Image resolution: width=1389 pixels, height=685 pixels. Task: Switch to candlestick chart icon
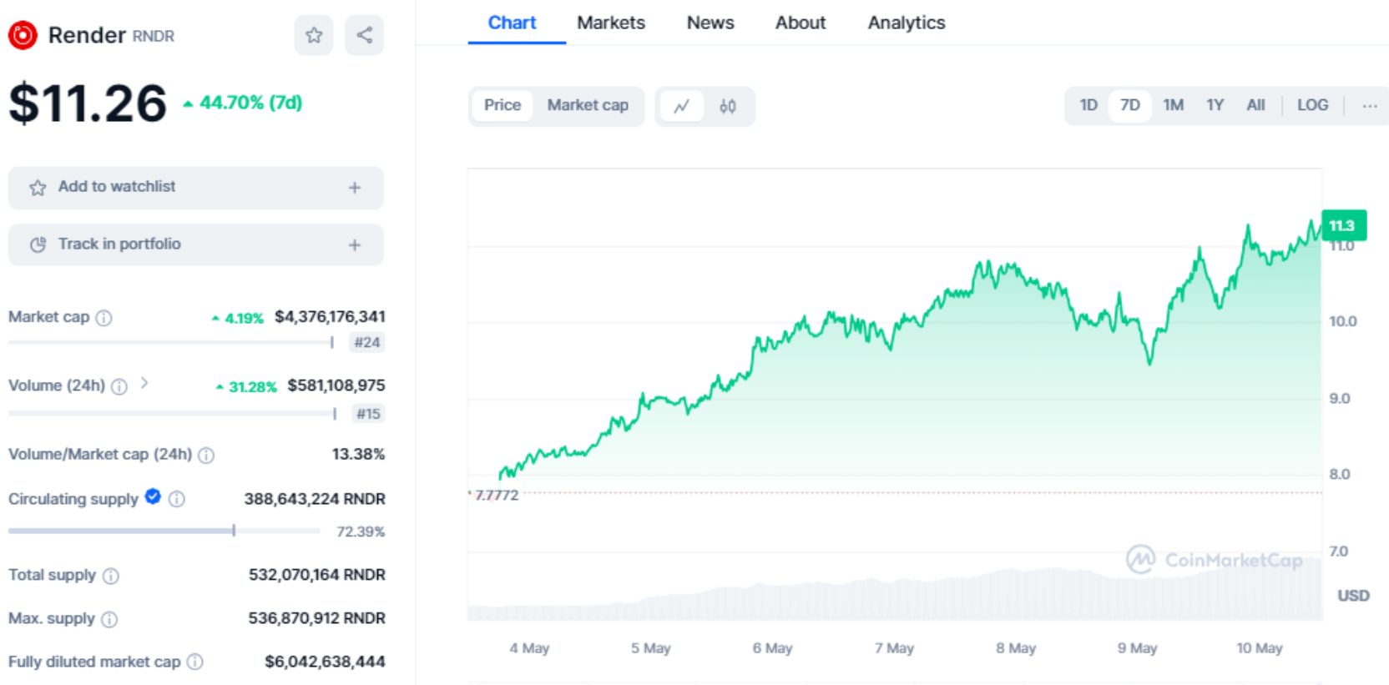(727, 106)
